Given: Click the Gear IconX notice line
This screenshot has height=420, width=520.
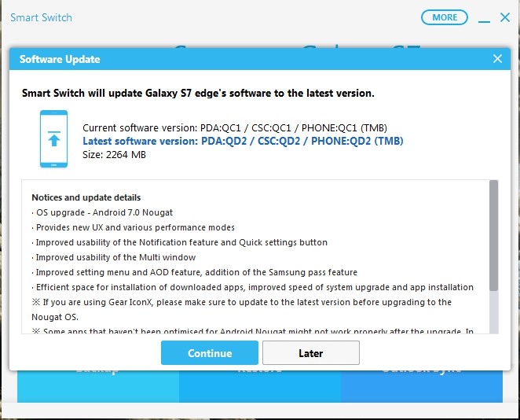Looking at the screenshot, I should click(242, 309).
